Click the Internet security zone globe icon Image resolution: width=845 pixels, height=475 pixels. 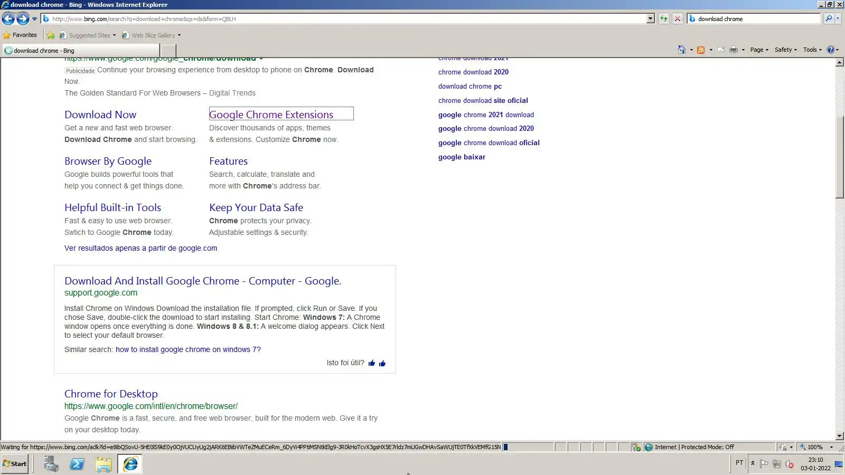649,447
